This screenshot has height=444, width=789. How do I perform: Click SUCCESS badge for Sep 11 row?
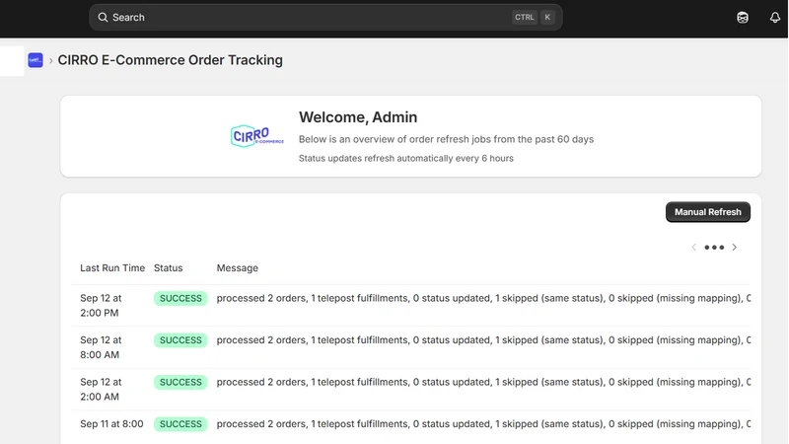point(180,424)
